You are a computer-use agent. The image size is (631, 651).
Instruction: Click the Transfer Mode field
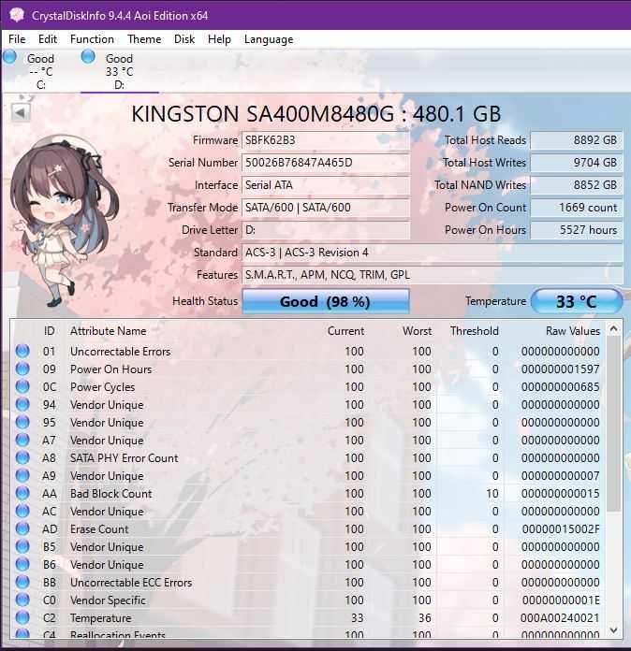326,208
